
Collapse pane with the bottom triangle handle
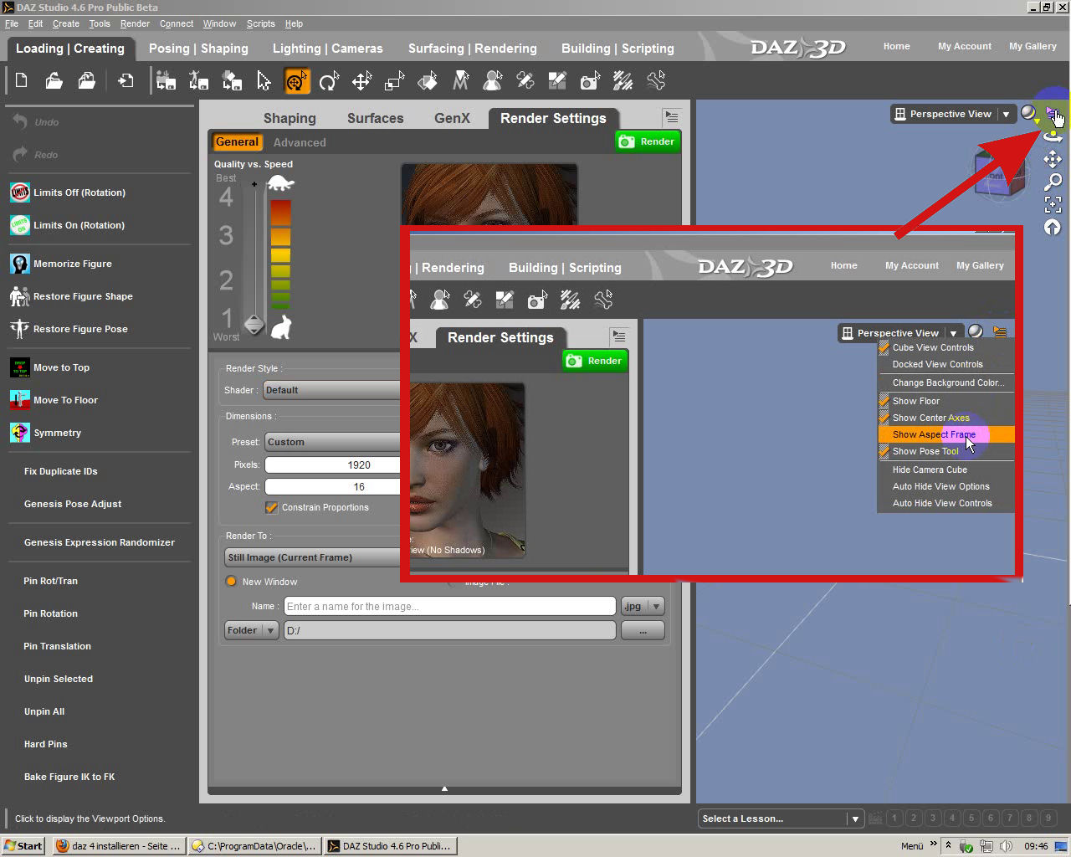444,788
